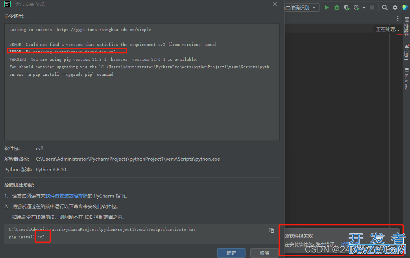Open the 数据库 database tool window

point(406,26)
